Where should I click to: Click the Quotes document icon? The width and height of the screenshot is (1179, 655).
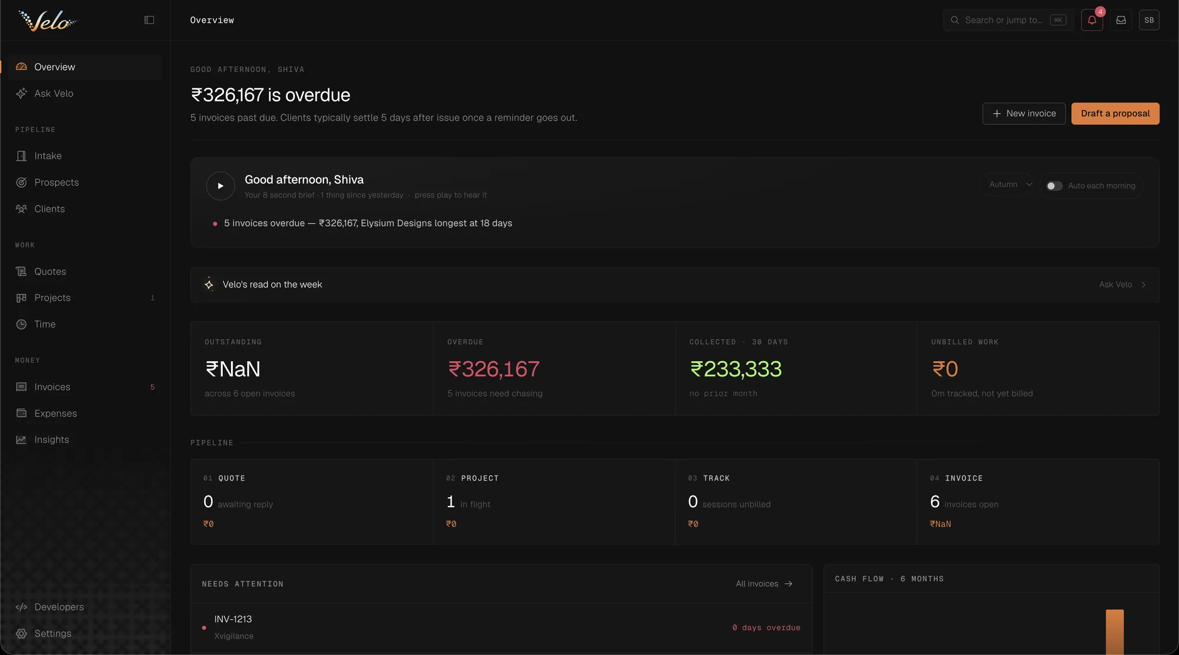[21, 272]
